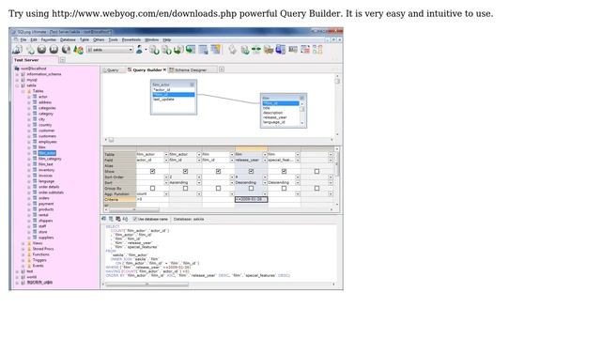The height and width of the screenshot is (338, 601).
Task: Click first icon left of Use database name
Action: click(104, 219)
